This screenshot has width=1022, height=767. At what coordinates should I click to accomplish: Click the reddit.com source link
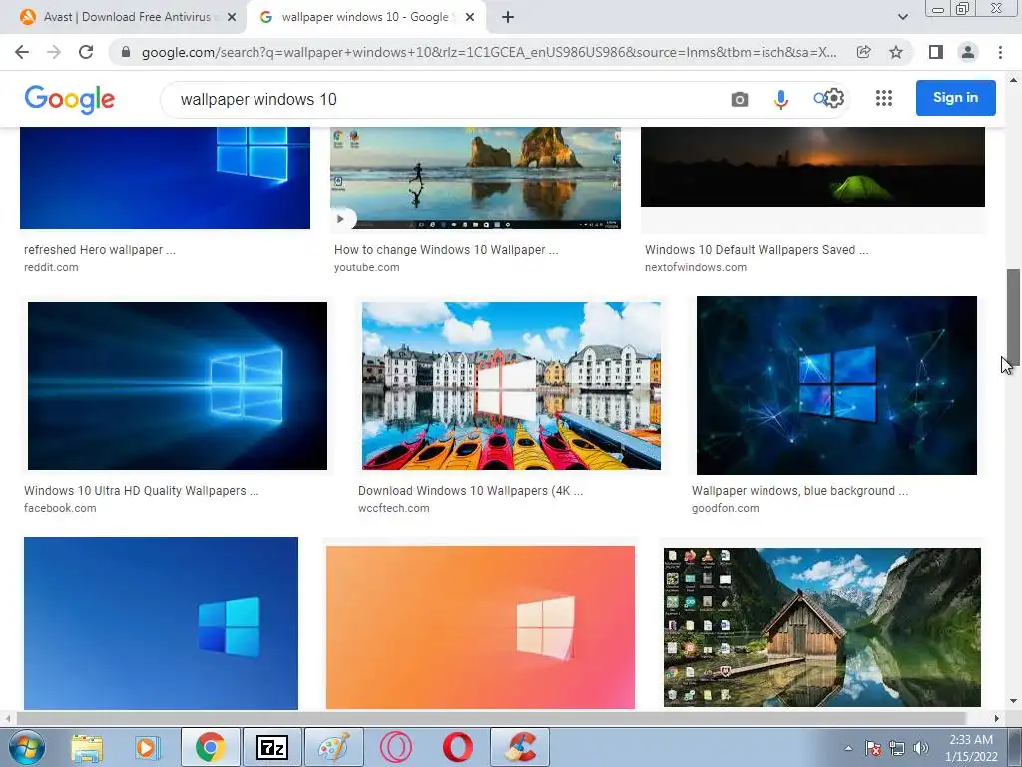click(51, 267)
